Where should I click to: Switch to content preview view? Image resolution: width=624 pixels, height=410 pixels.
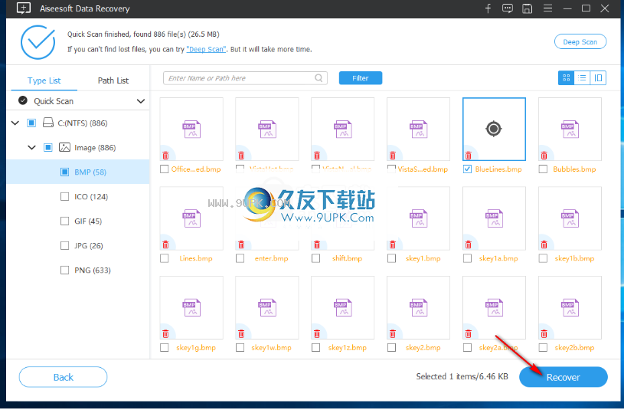pyautogui.click(x=598, y=77)
